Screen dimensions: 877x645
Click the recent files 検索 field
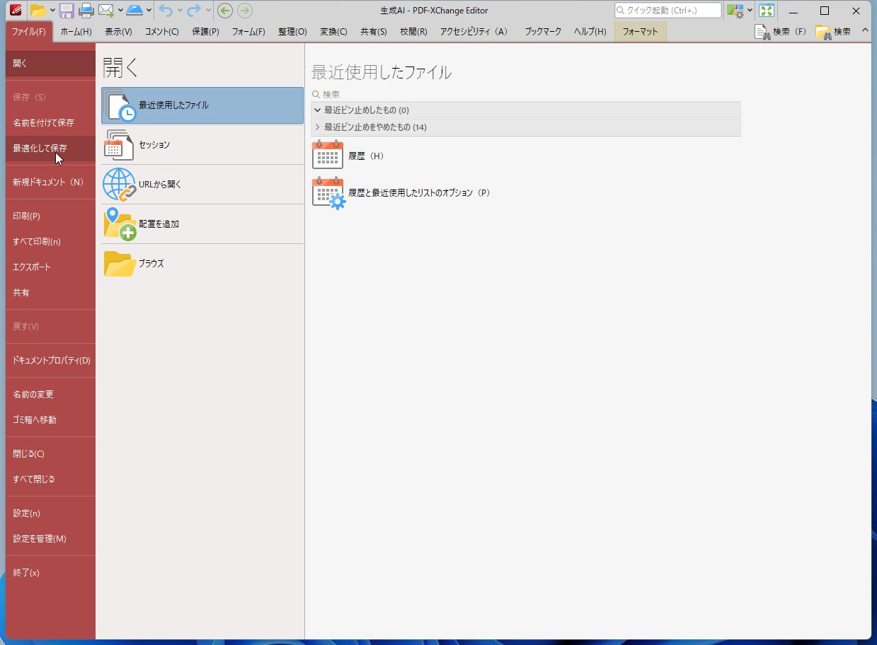click(x=526, y=94)
